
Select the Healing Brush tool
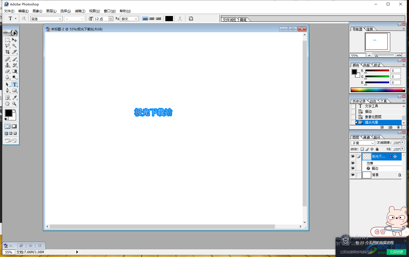click(x=7, y=59)
